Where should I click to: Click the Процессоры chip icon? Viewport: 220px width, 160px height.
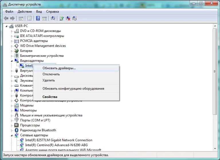click(17, 125)
